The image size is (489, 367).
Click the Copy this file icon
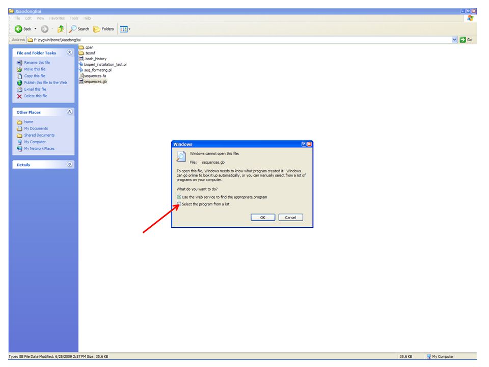click(x=19, y=76)
